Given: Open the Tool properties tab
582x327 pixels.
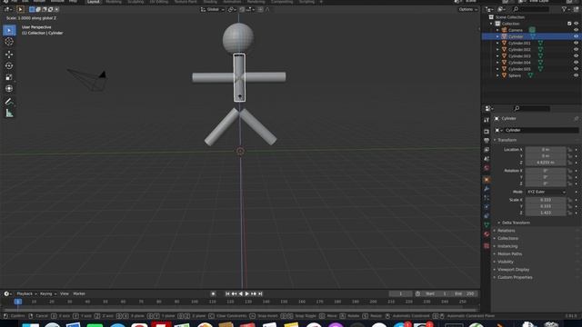Looking at the screenshot, I should (487, 120).
